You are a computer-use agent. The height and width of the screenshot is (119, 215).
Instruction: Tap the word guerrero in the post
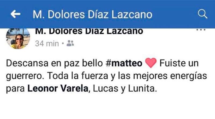click(24, 76)
